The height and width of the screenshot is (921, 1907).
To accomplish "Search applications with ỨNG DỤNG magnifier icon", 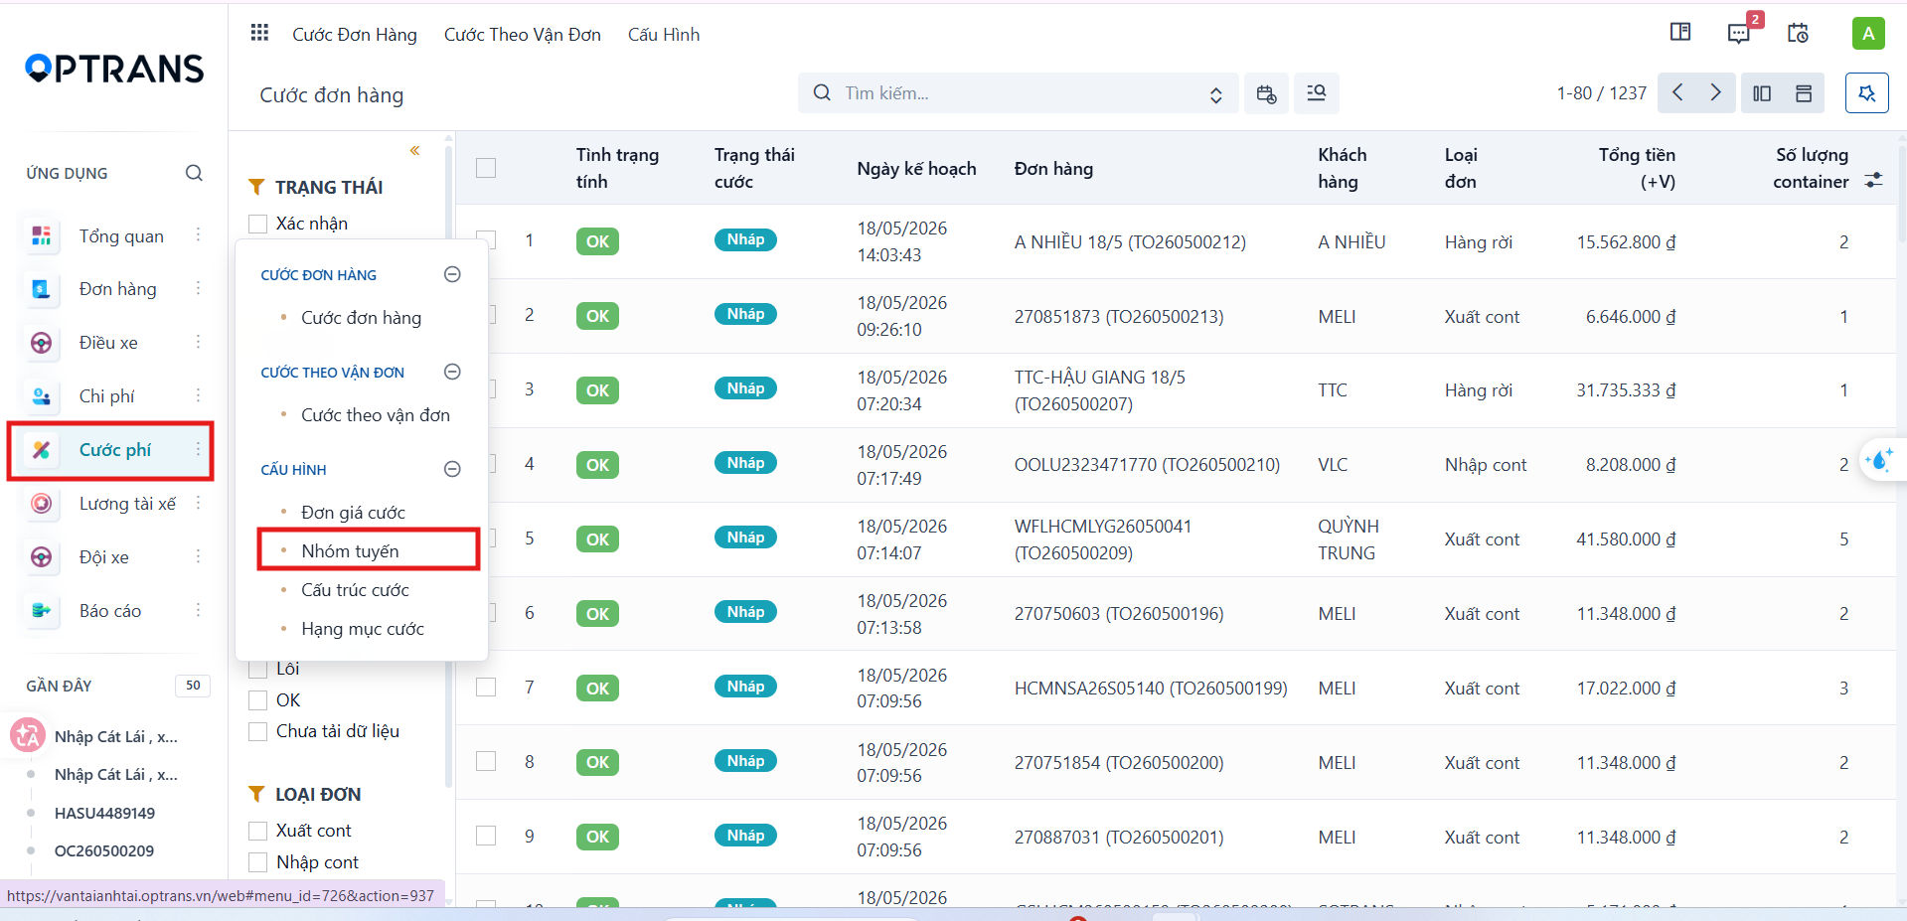I will click(x=194, y=173).
